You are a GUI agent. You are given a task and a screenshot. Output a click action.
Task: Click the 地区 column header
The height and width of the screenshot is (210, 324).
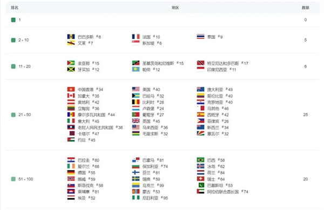(175, 8)
